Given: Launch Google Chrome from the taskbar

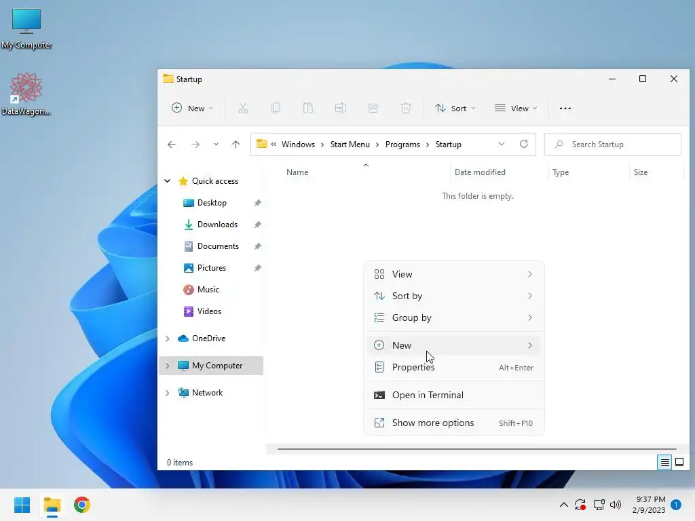Looking at the screenshot, I should 82,505.
